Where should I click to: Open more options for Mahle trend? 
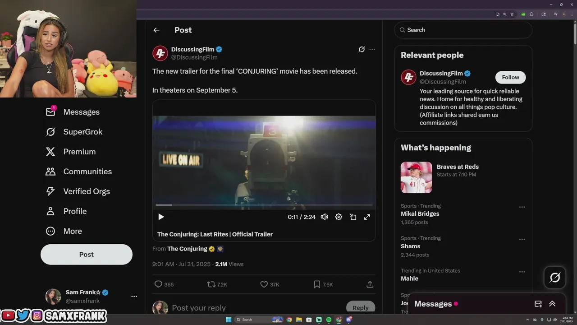pyautogui.click(x=522, y=272)
